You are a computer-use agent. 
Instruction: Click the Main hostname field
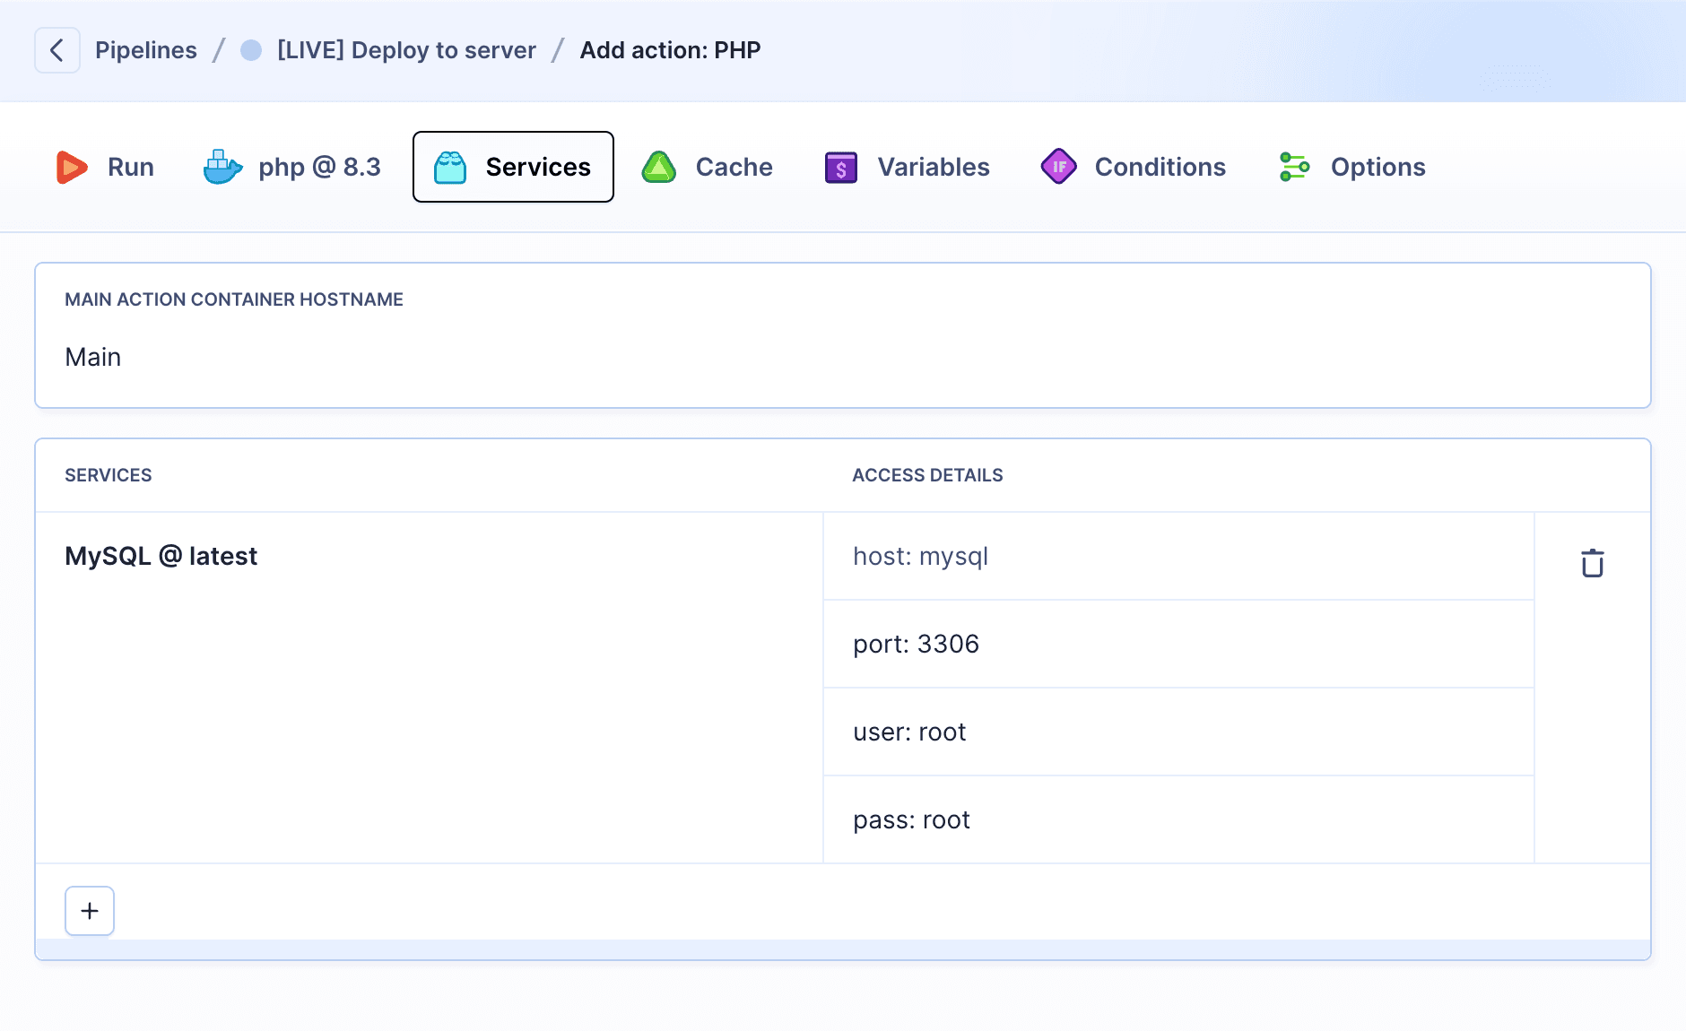click(92, 357)
